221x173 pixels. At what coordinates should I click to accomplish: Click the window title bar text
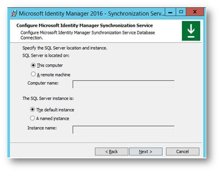tap(92, 14)
